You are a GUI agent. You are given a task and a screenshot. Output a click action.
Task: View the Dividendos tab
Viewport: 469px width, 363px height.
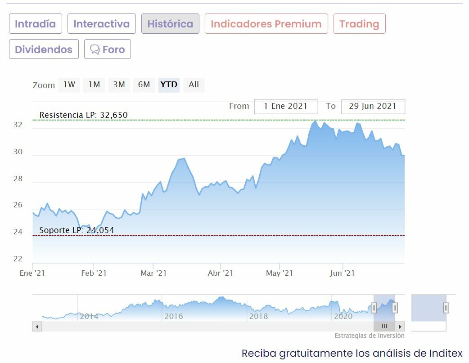pos(44,49)
